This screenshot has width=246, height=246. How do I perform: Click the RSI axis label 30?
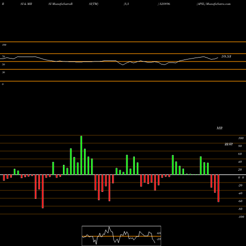click(x=3, y=72)
